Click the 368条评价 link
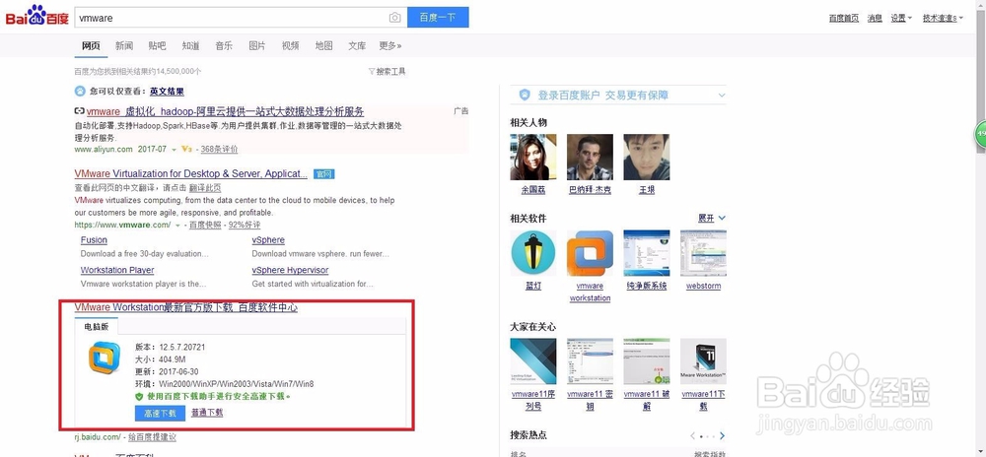Image resolution: width=986 pixels, height=457 pixels. tap(219, 150)
